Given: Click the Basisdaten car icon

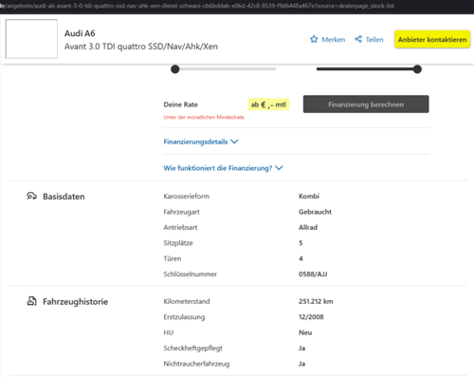Looking at the screenshot, I should point(31,196).
